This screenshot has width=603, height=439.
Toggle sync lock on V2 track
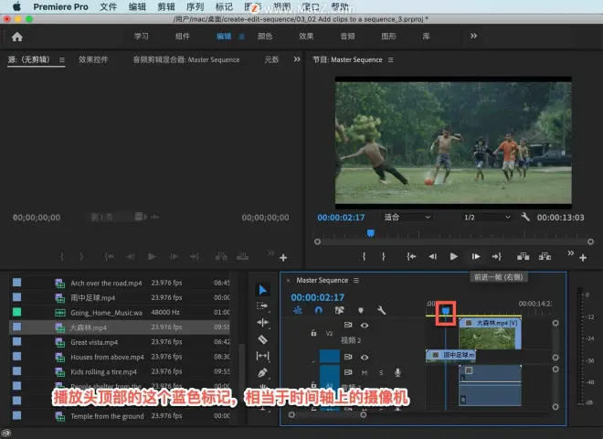[348, 325]
